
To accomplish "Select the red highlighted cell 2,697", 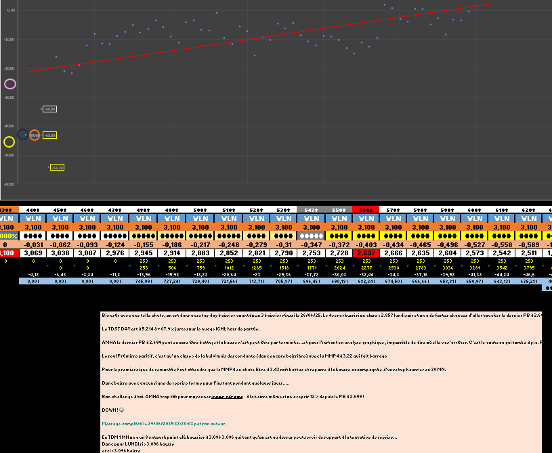I will tap(366, 253).
